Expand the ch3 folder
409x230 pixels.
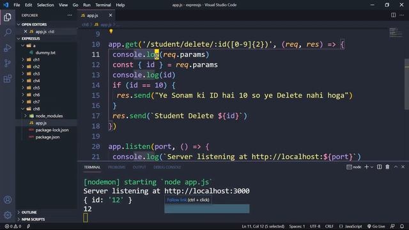23,73
